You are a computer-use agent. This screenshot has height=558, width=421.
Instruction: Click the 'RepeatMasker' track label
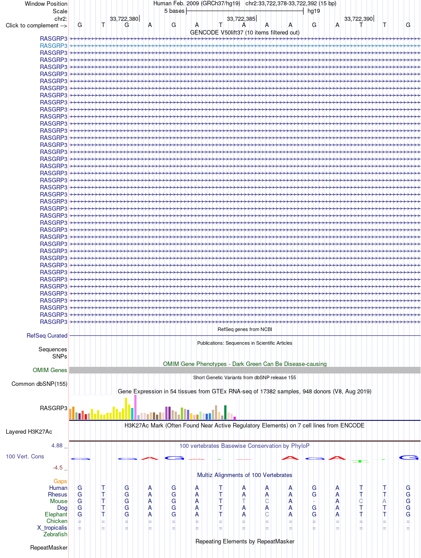(49, 548)
